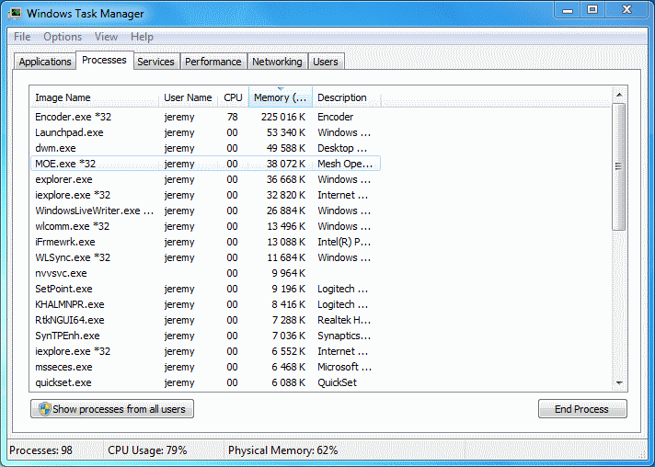The height and width of the screenshot is (467, 655).
Task: Maximize the Task Manager window
Action: [592, 10]
